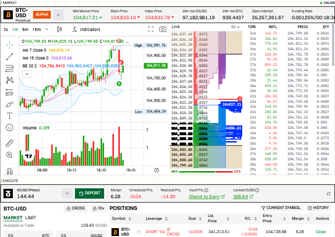The height and width of the screenshot is (237, 335).
Task: Open the 188.64 Locked DUSD link
Action: 243,197
